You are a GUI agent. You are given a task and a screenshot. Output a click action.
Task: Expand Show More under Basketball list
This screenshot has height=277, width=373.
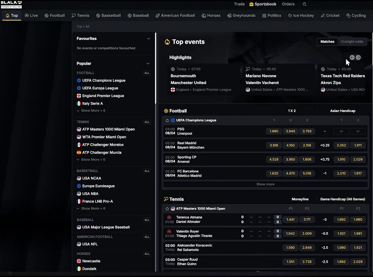click(x=91, y=208)
